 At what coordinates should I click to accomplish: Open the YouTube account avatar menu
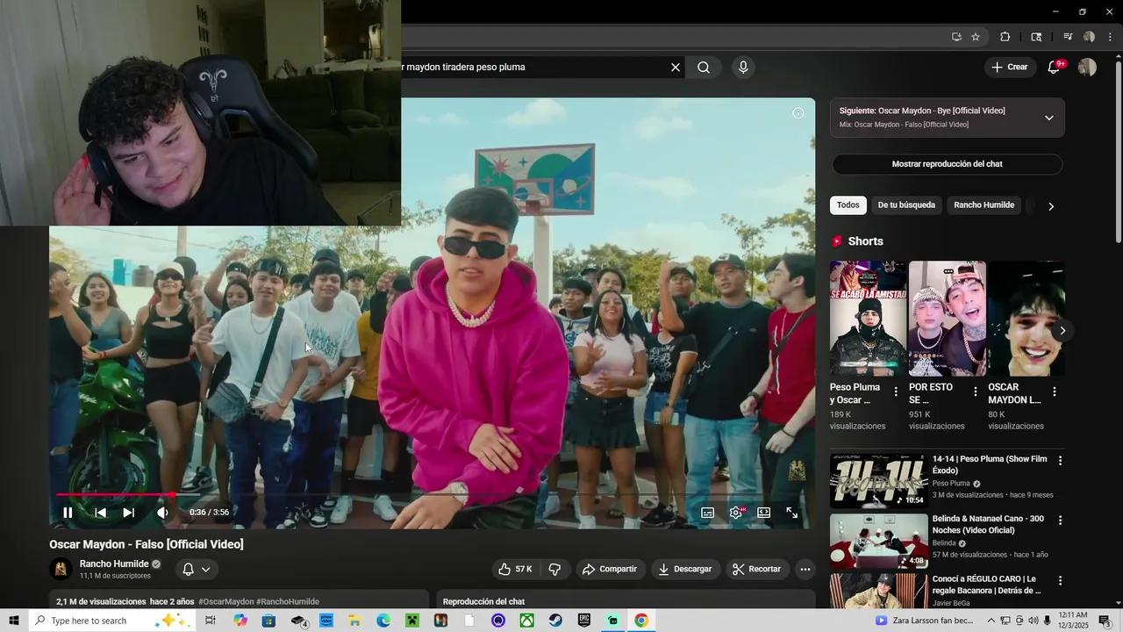1087,68
